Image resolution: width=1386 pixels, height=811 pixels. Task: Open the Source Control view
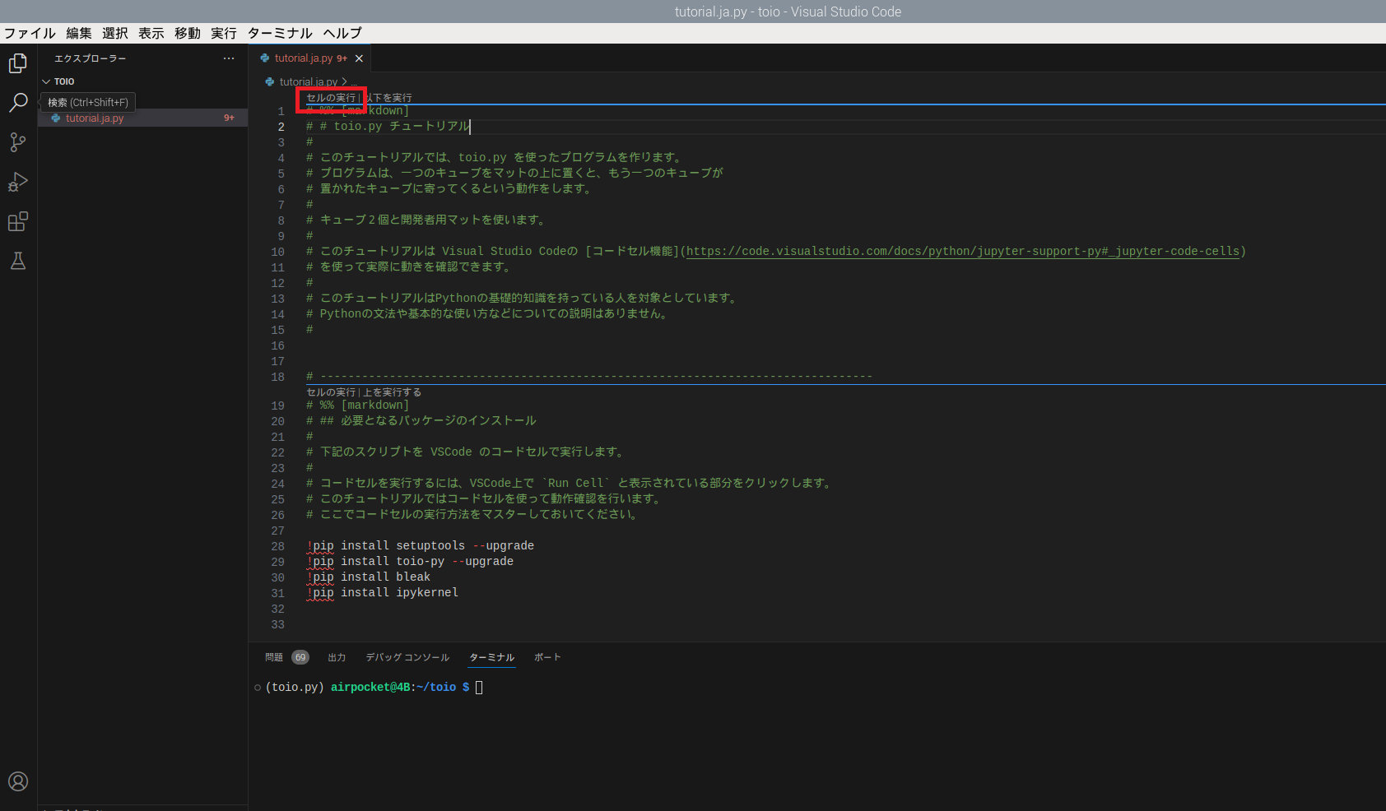point(18,142)
